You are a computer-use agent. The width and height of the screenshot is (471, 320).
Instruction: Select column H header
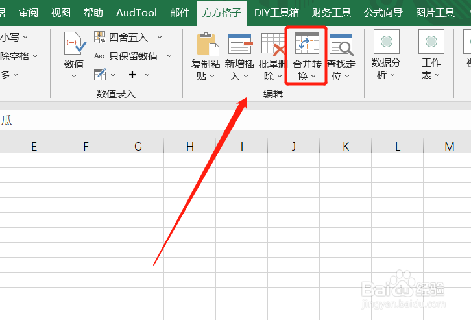click(190, 146)
